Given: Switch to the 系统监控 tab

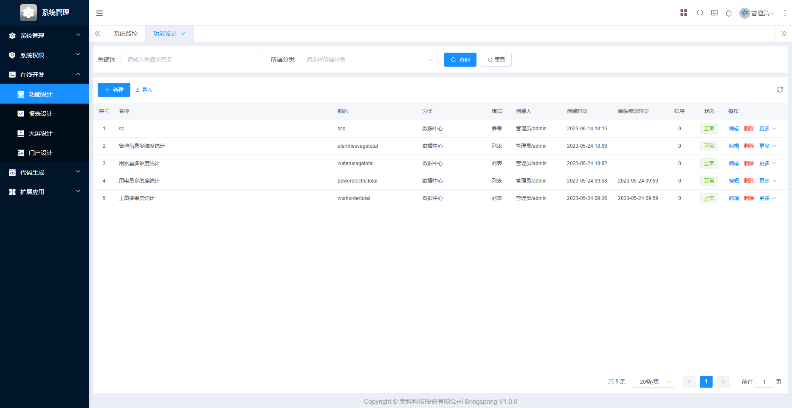Looking at the screenshot, I should pyautogui.click(x=126, y=34).
